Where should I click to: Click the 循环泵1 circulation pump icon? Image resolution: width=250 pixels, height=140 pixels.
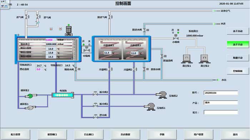[x=30, y=108]
